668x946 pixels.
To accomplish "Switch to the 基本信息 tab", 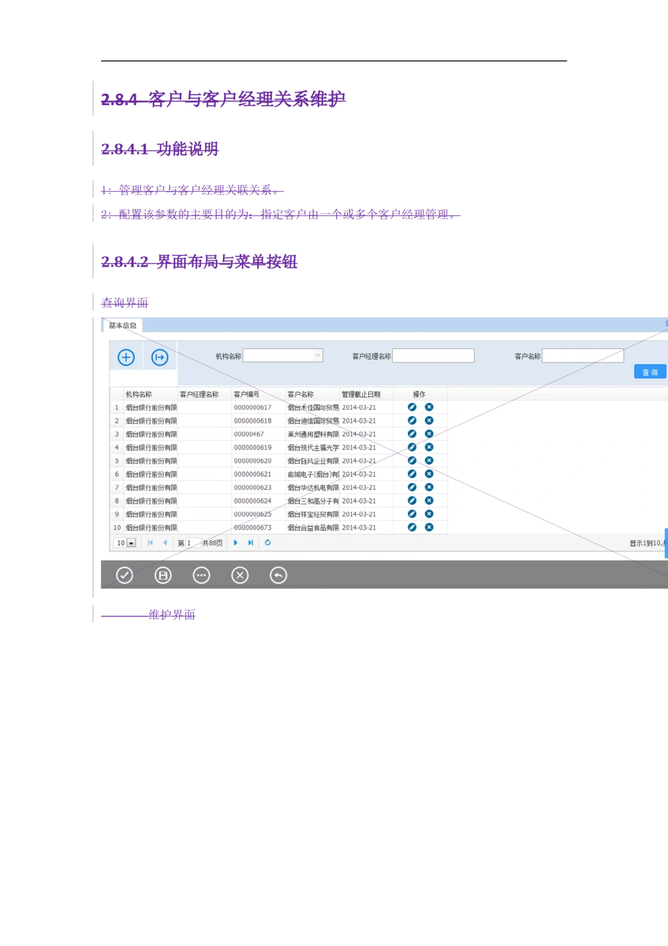I will (x=123, y=326).
